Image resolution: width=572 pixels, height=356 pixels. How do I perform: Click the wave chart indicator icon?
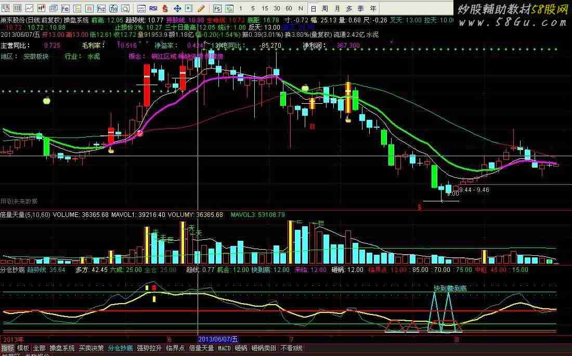click(141, 8)
